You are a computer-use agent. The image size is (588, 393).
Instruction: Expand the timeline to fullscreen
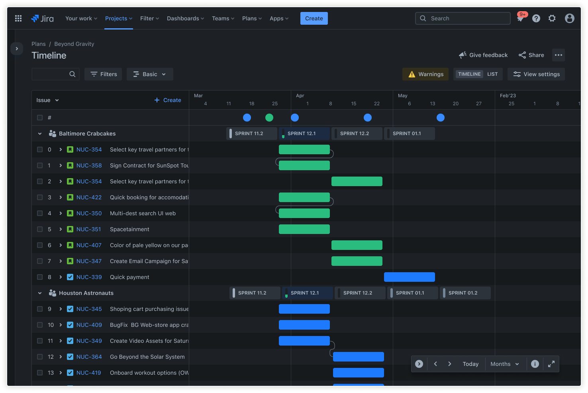tap(551, 364)
